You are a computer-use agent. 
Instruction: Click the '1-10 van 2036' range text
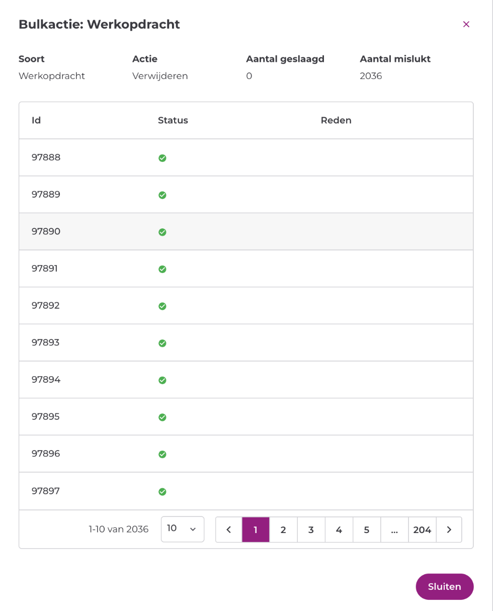pyautogui.click(x=119, y=529)
